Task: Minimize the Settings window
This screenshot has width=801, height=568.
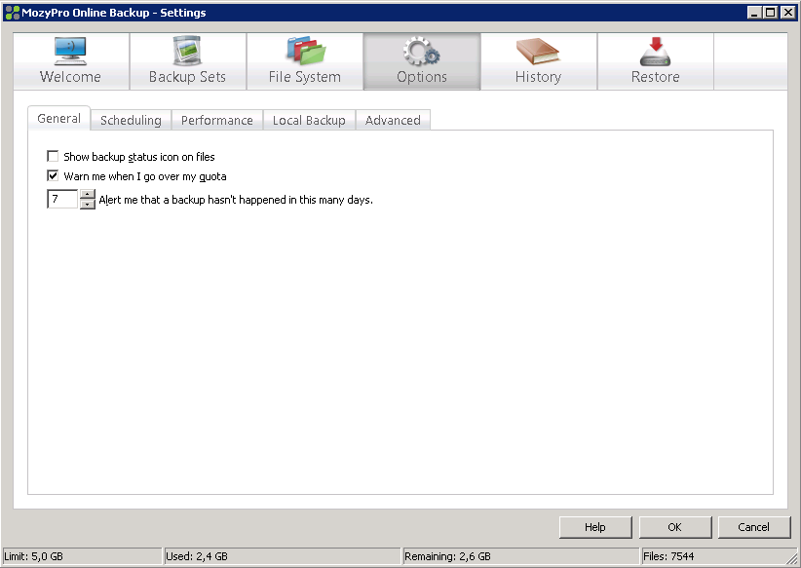Action: tap(755, 13)
